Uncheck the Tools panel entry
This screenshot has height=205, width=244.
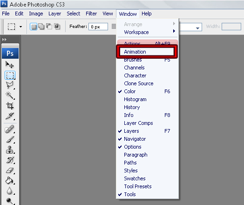[x=148, y=194]
